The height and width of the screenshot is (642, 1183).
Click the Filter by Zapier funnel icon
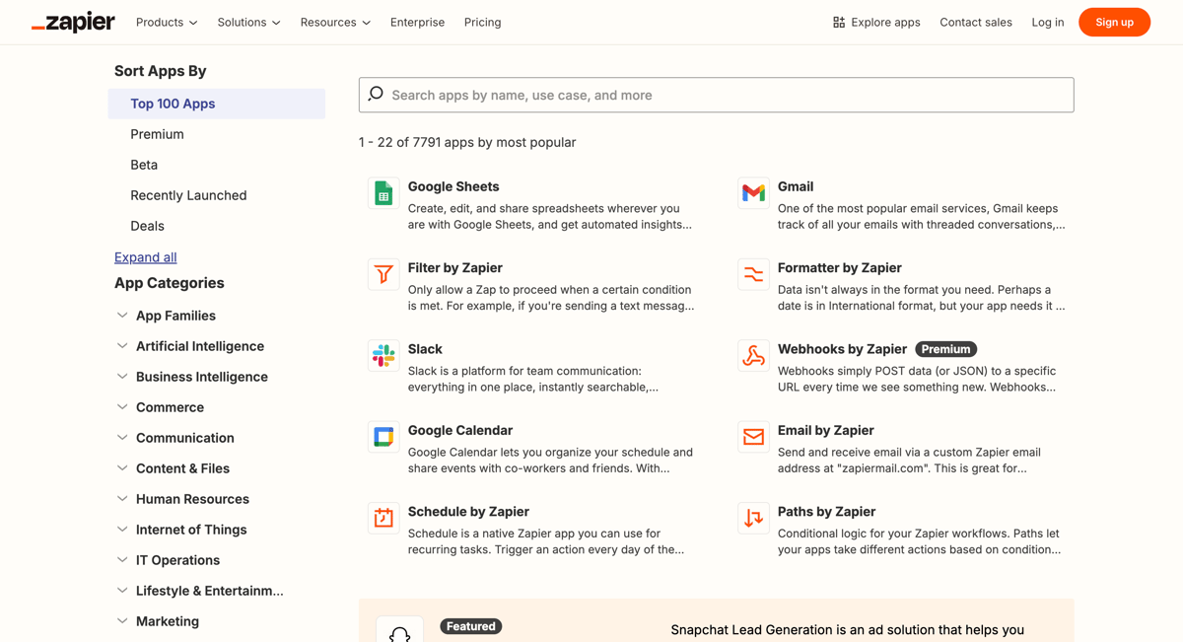pos(383,274)
